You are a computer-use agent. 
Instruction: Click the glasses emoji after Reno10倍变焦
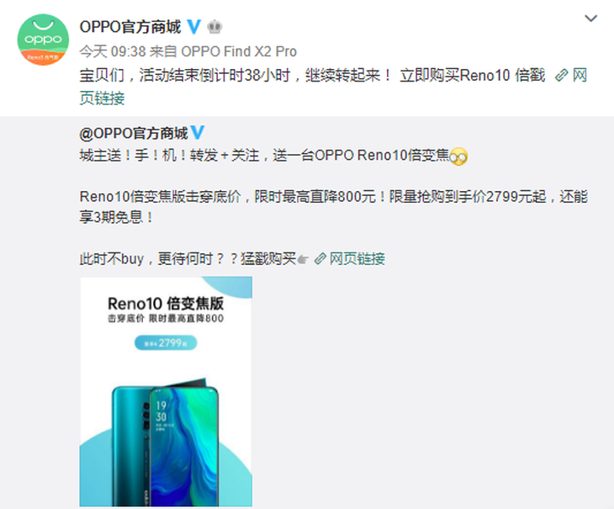[x=458, y=156]
